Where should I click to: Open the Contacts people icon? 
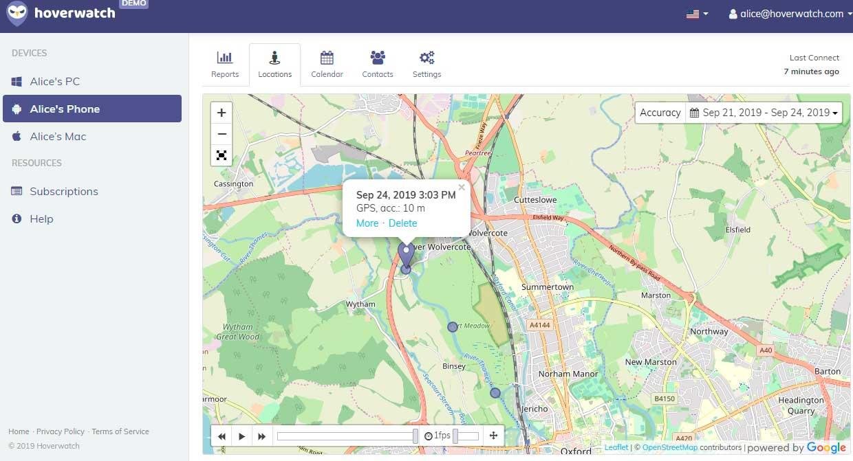(378, 58)
